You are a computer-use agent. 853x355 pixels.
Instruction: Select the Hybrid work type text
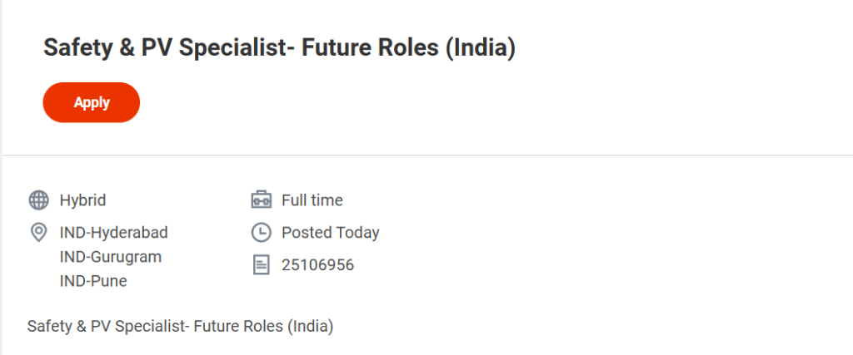point(82,200)
